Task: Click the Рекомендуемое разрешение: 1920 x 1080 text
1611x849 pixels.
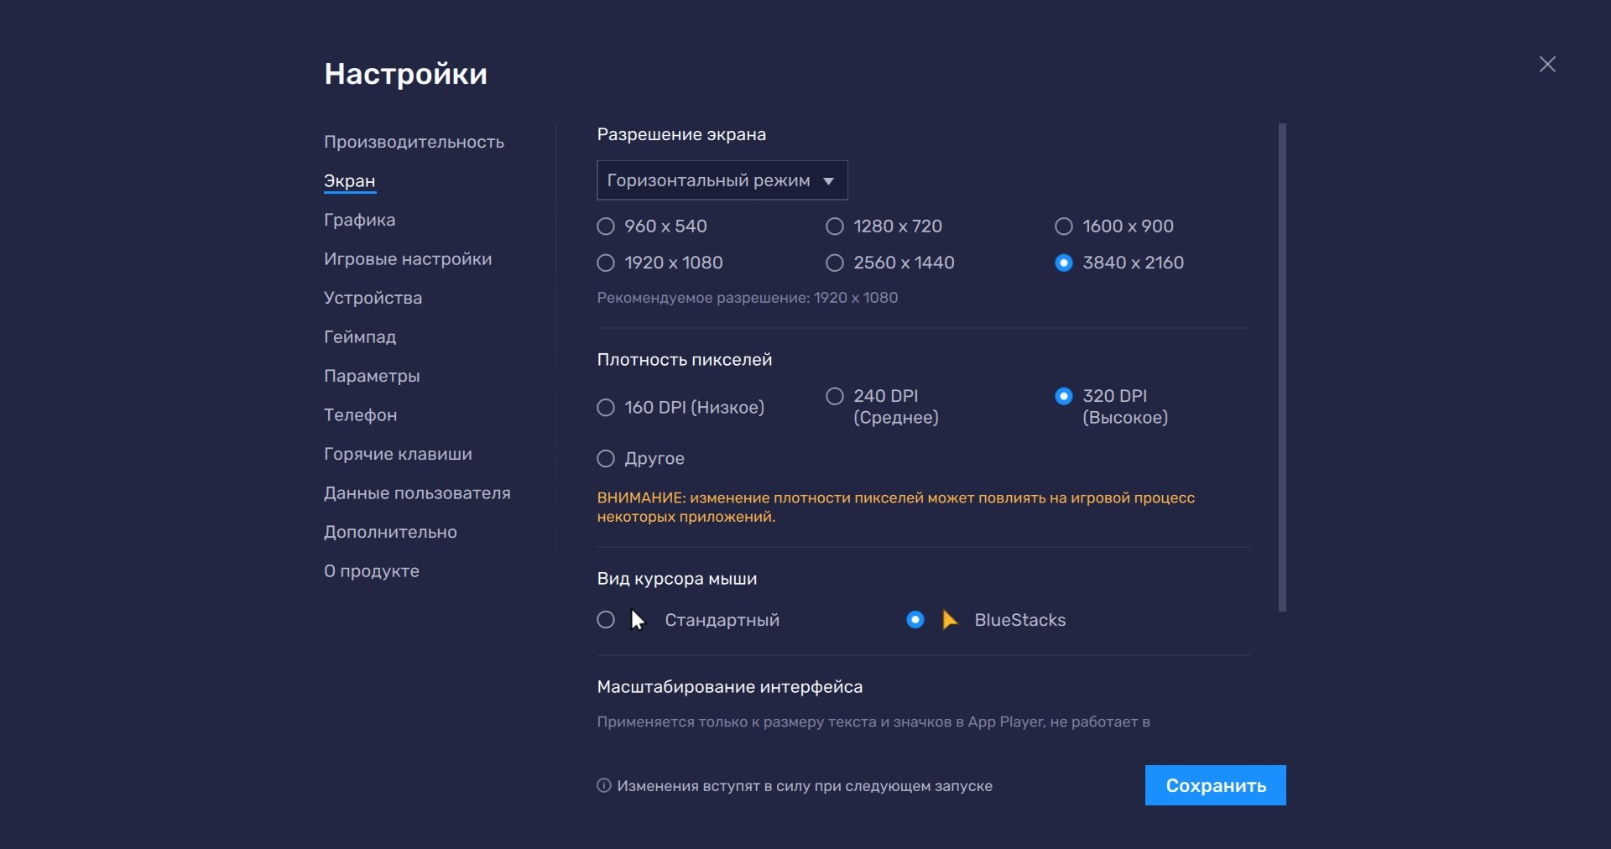Action: (x=748, y=298)
